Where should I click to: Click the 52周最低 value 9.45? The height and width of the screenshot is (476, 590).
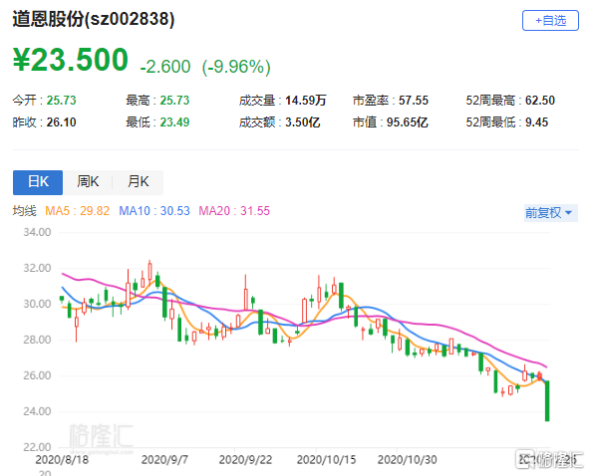[536, 122]
